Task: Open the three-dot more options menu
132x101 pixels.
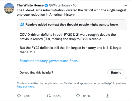Action: [x=125, y=5]
